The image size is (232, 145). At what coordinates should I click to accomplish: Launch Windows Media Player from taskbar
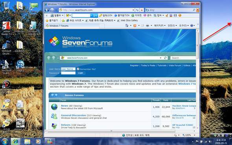pyautogui.click(x=38, y=141)
